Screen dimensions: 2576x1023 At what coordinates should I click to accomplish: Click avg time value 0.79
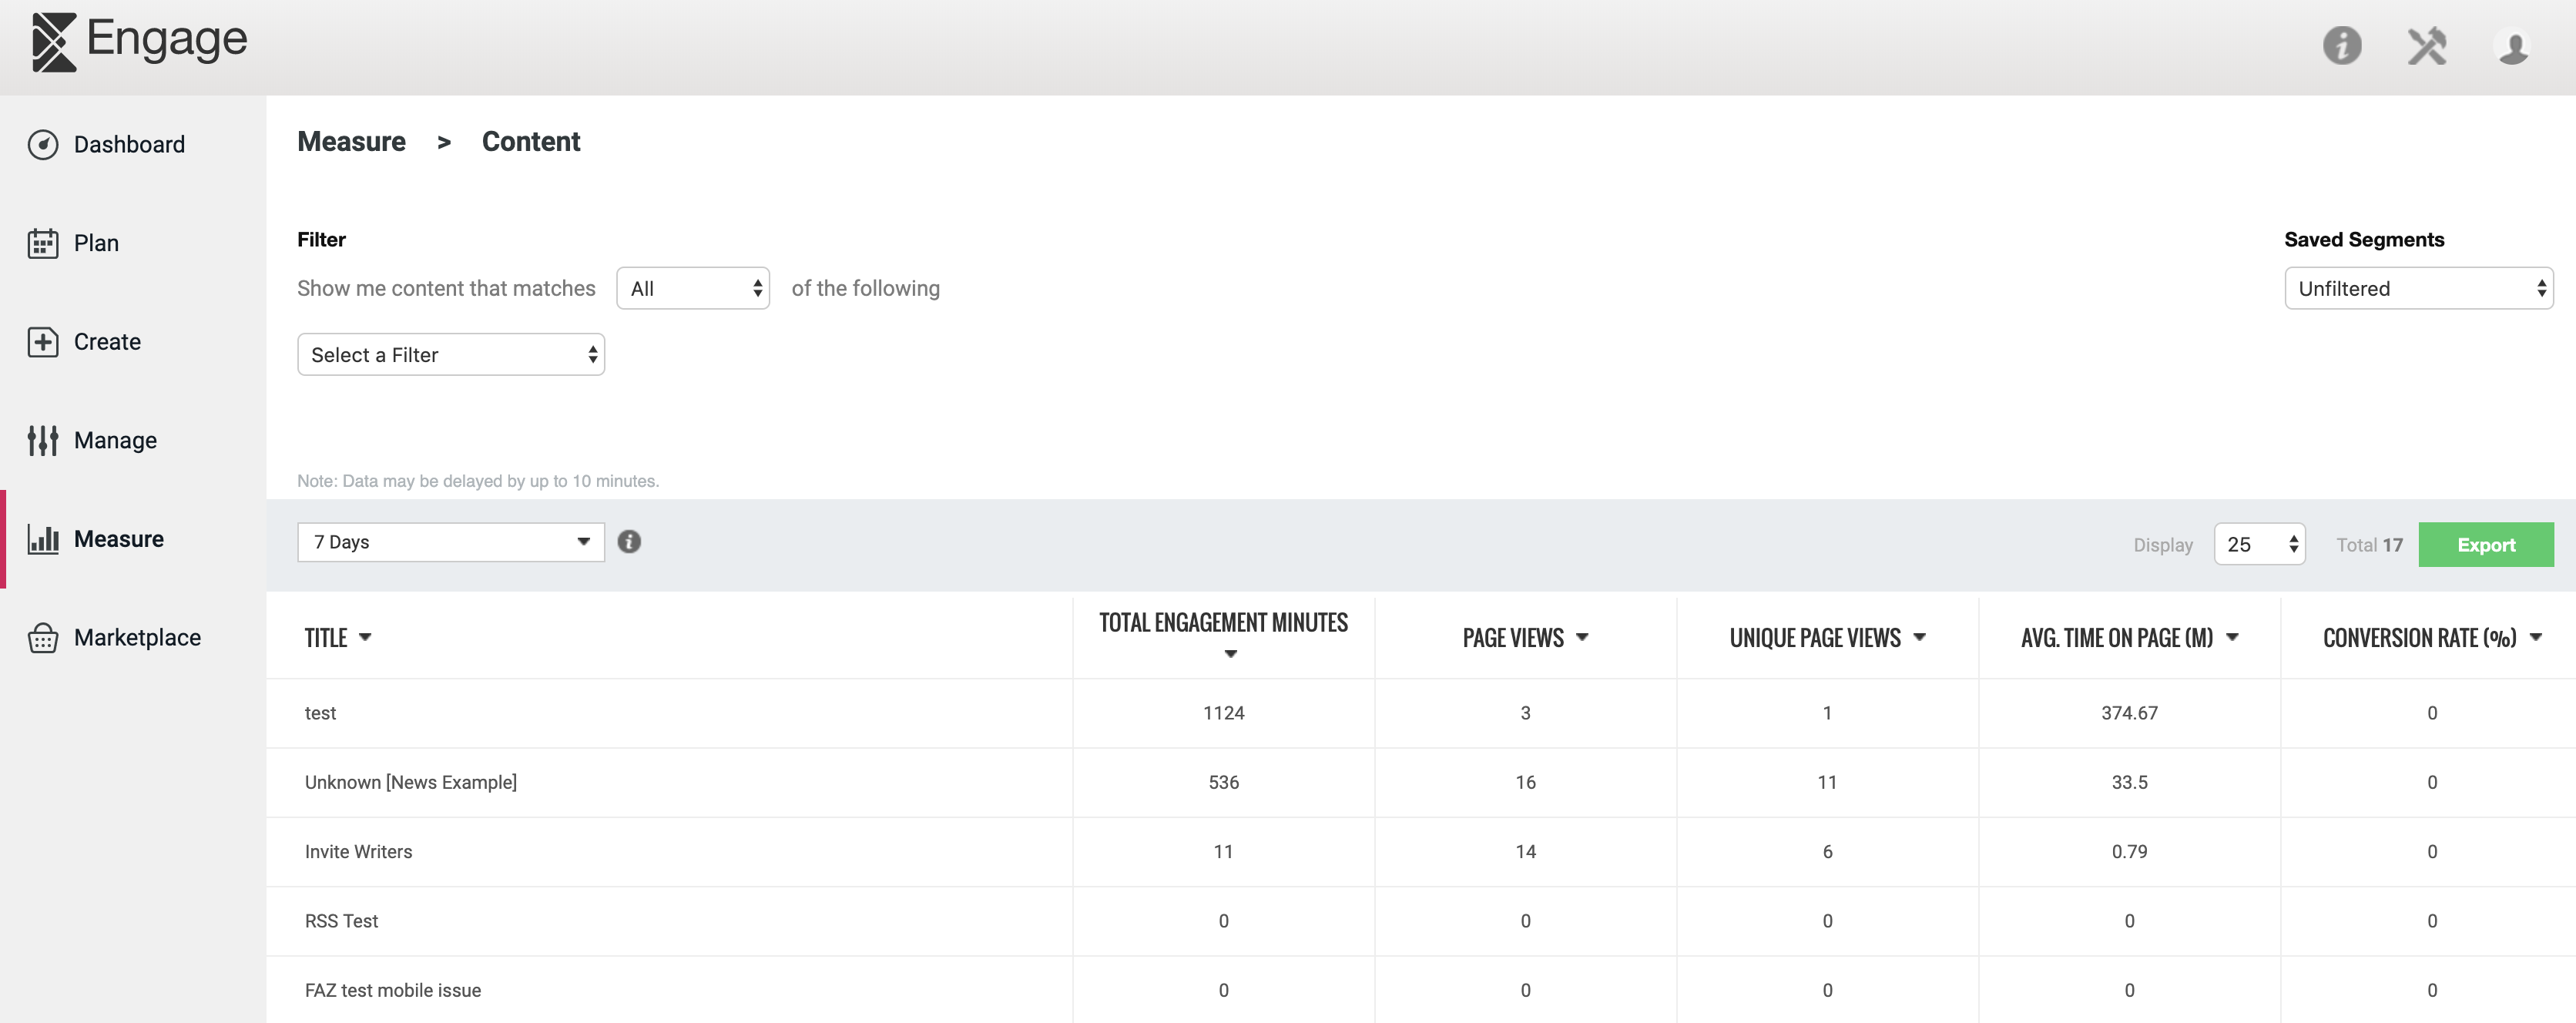[x=2129, y=852]
